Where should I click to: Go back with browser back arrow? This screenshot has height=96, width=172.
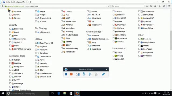(2, 6)
